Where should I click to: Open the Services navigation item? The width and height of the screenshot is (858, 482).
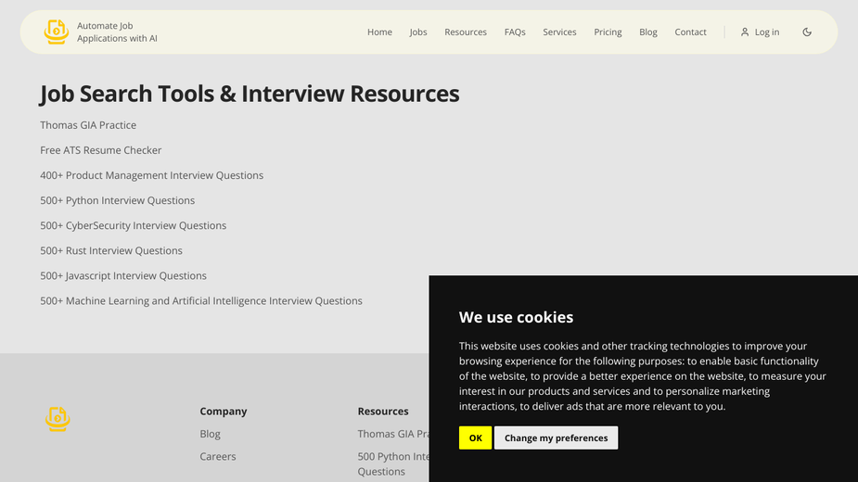559,32
